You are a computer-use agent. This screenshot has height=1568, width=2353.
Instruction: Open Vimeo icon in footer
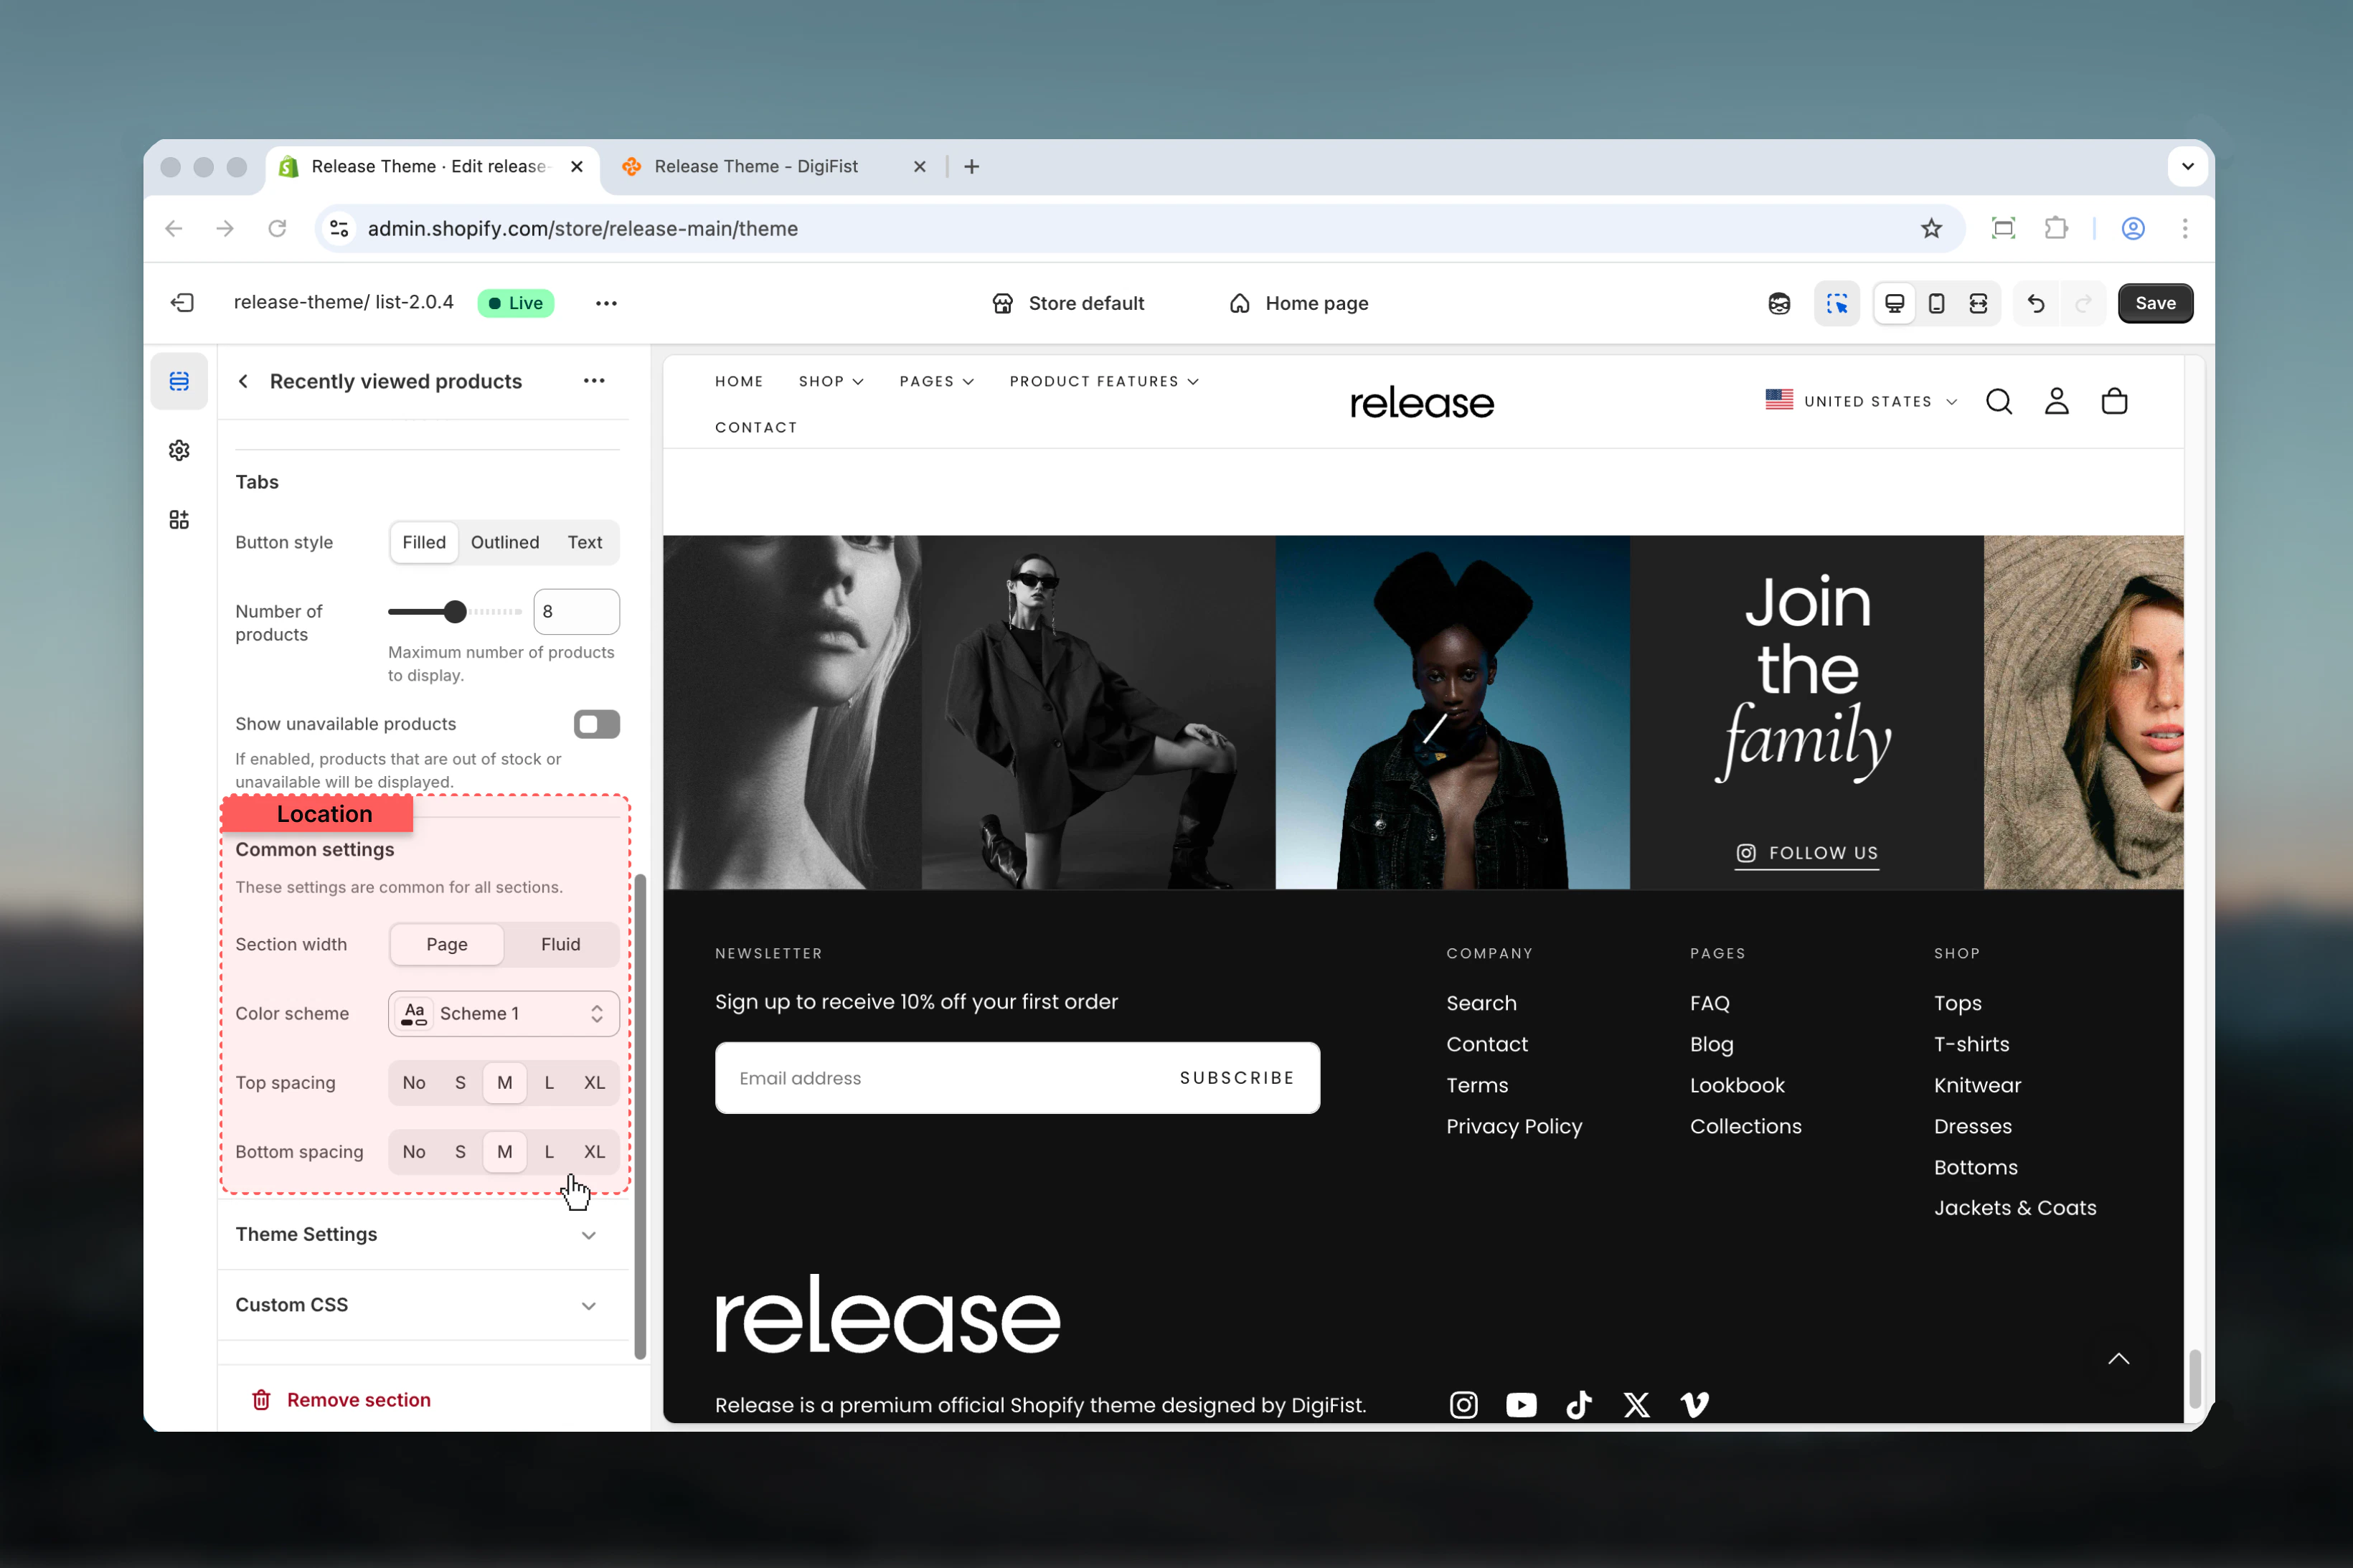(1695, 1405)
